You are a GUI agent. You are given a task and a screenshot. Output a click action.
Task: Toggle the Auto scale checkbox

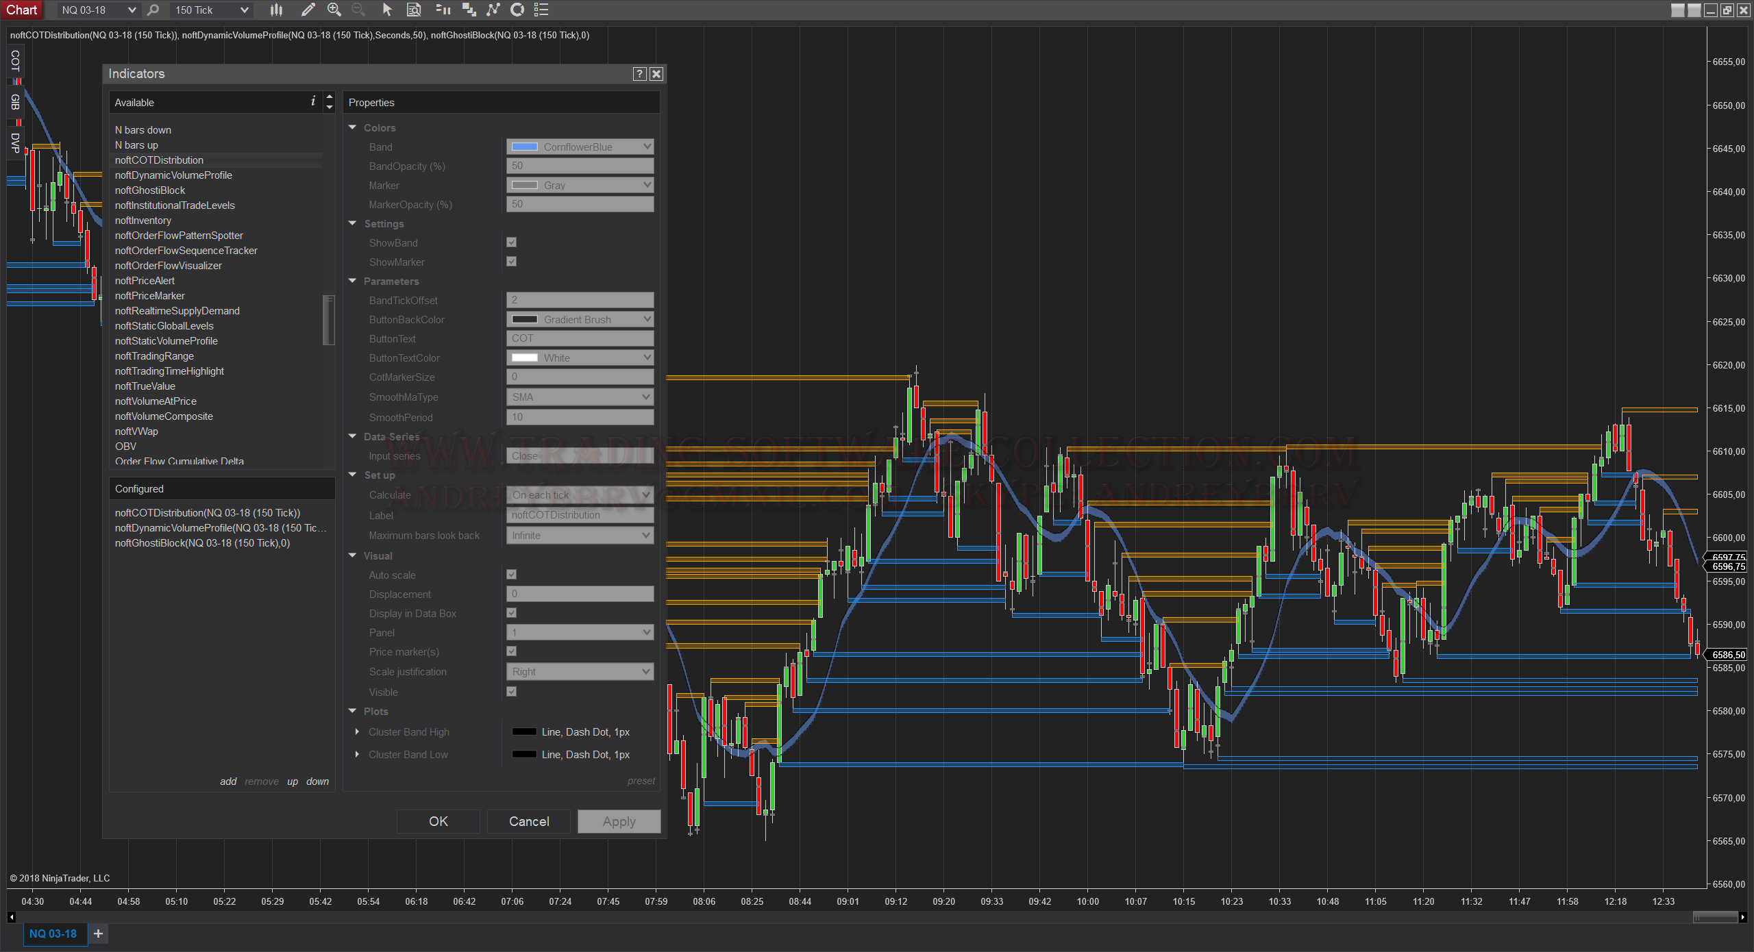click(x=511, y=575)
